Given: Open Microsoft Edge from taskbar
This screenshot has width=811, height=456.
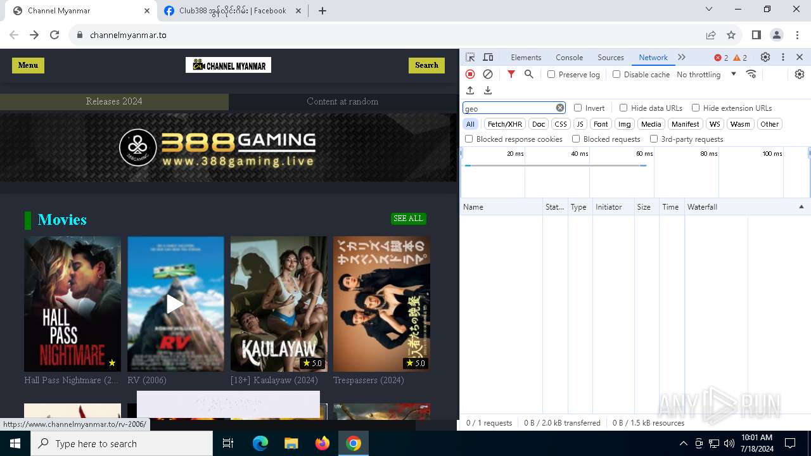Looking at the screenshot, I should (260, 443).
